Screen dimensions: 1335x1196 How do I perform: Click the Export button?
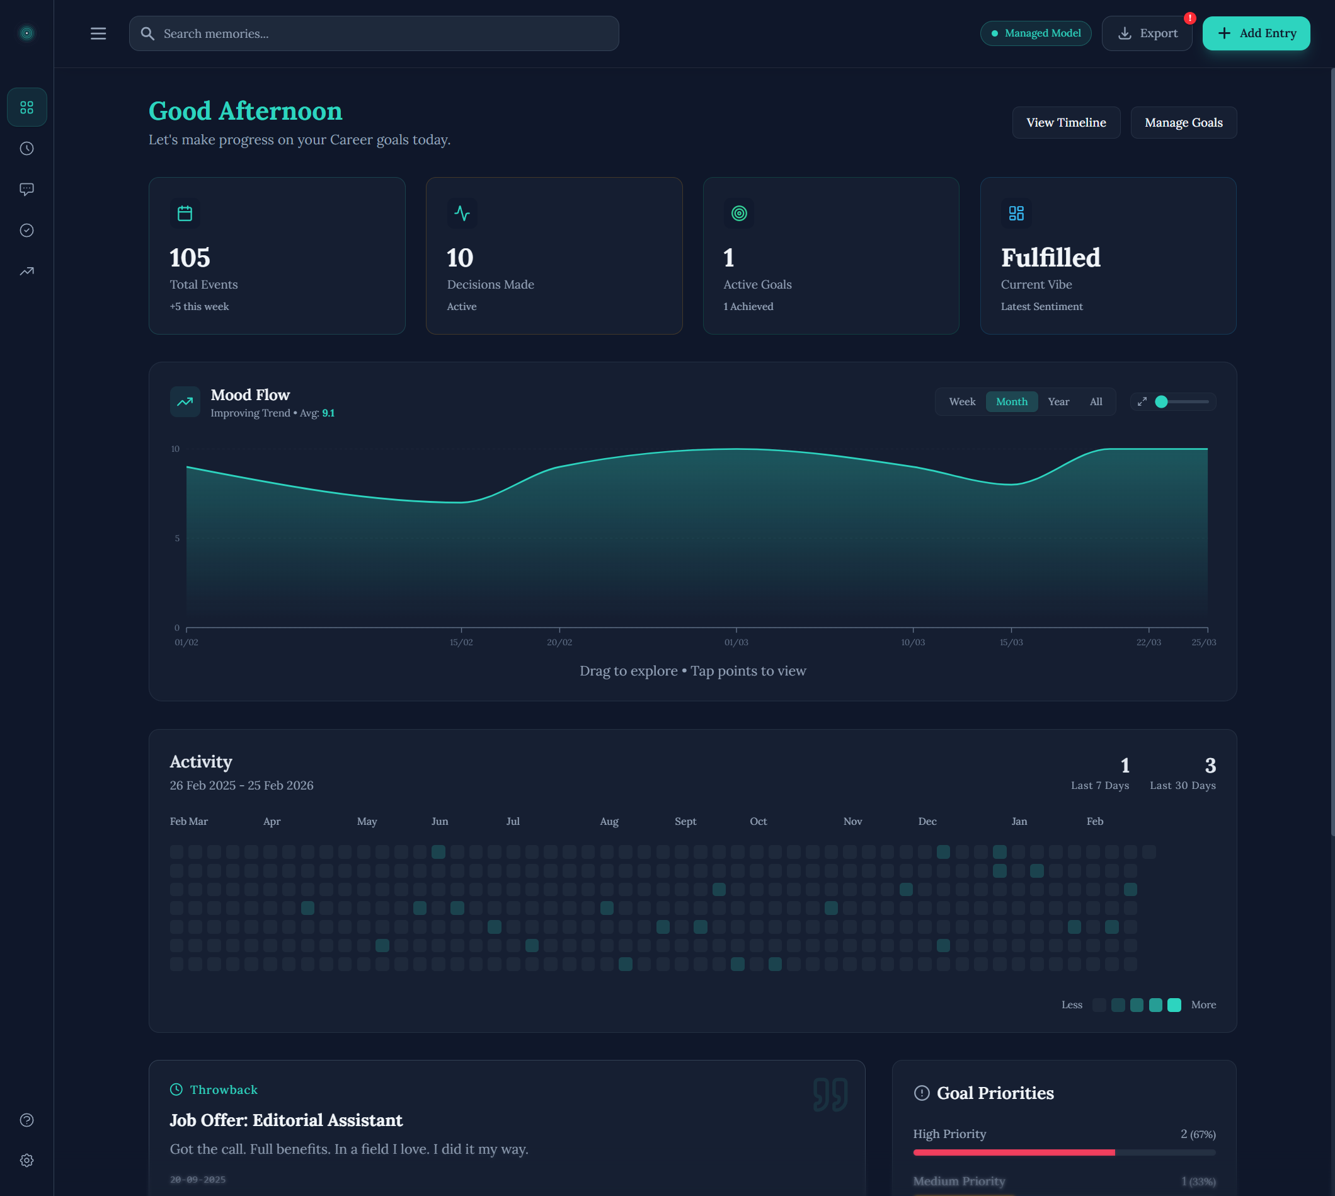click(1147, 33)
